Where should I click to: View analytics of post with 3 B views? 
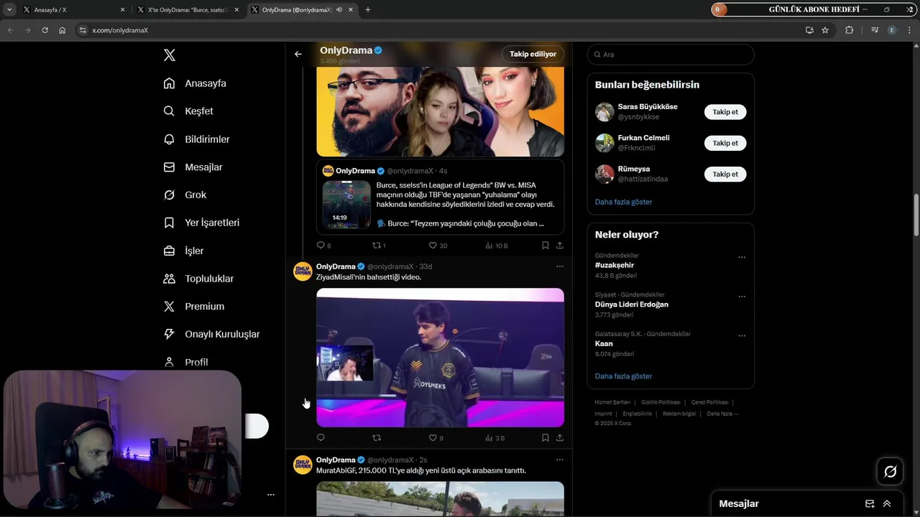pyautogui.click(x=495, y=437)
